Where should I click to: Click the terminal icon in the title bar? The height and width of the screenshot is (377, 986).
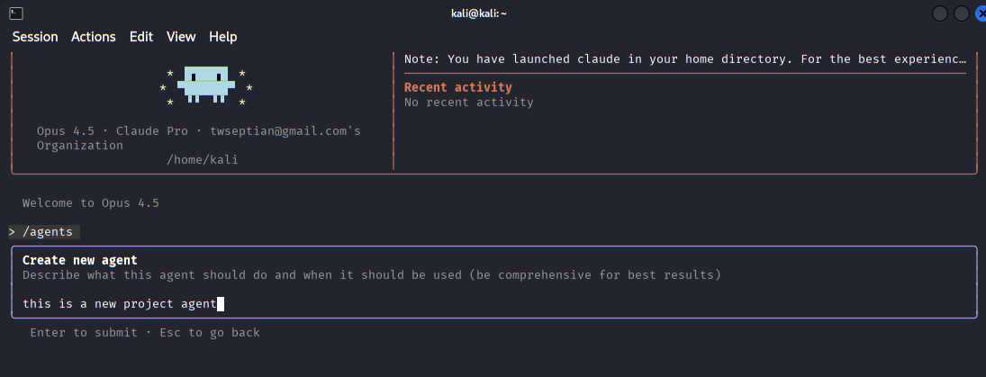pos(15,13)
